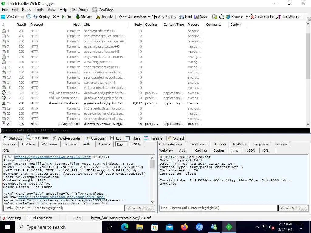This screenshot has height=233, width=311.
Task: Open the View menu
Action: pos(51,10)
